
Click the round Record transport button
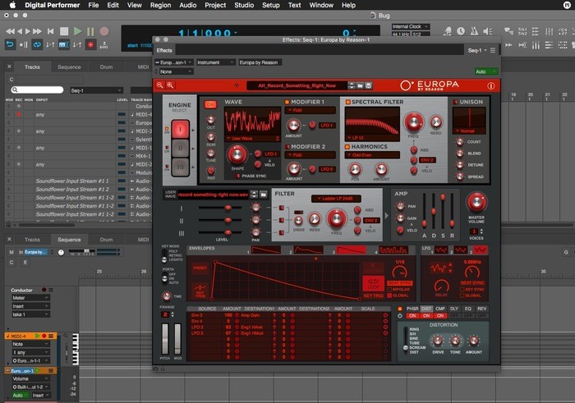click(x=104, y=31)
